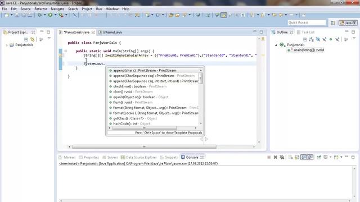Click Last Edit Location toolbar icon

pos(274,15)
